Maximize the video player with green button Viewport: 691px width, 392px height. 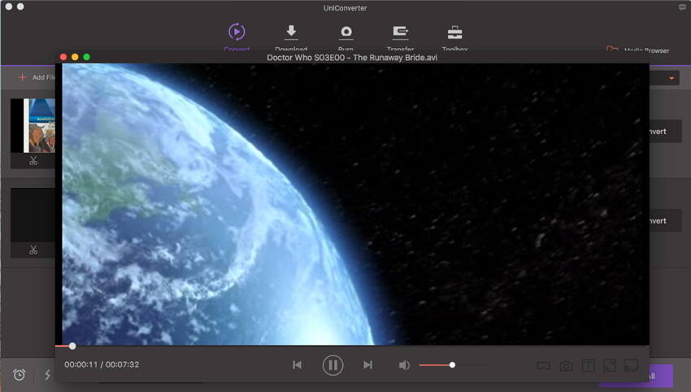click(87, 57)
